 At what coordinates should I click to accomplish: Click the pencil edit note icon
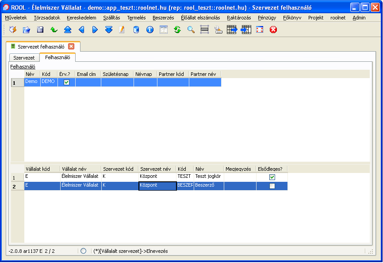point(123,30)
